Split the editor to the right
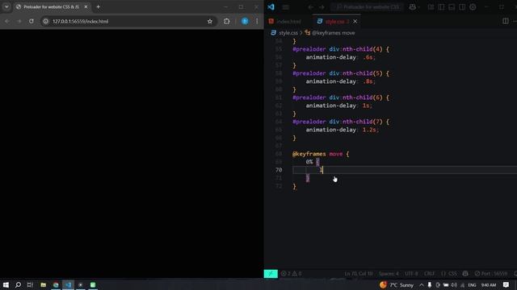This screenshot has width=517, height=290. tap(505, 22)
